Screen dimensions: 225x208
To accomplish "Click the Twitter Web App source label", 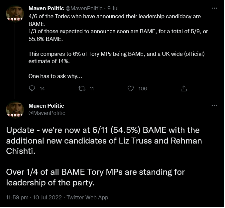I will coord(87,197).
